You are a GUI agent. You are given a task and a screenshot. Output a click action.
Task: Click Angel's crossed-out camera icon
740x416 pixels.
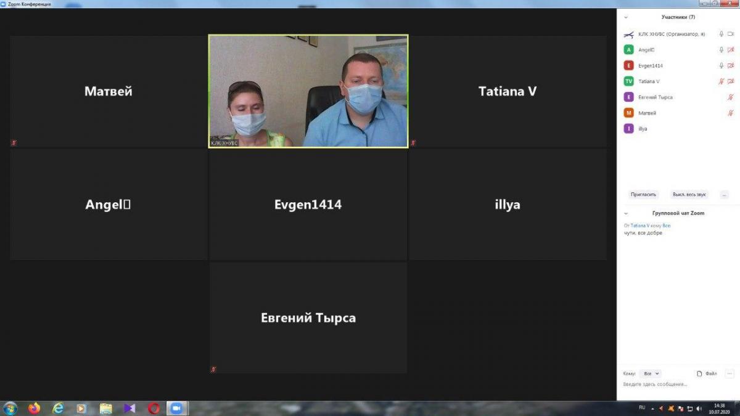pyautogui.click(x=731, y=50)
